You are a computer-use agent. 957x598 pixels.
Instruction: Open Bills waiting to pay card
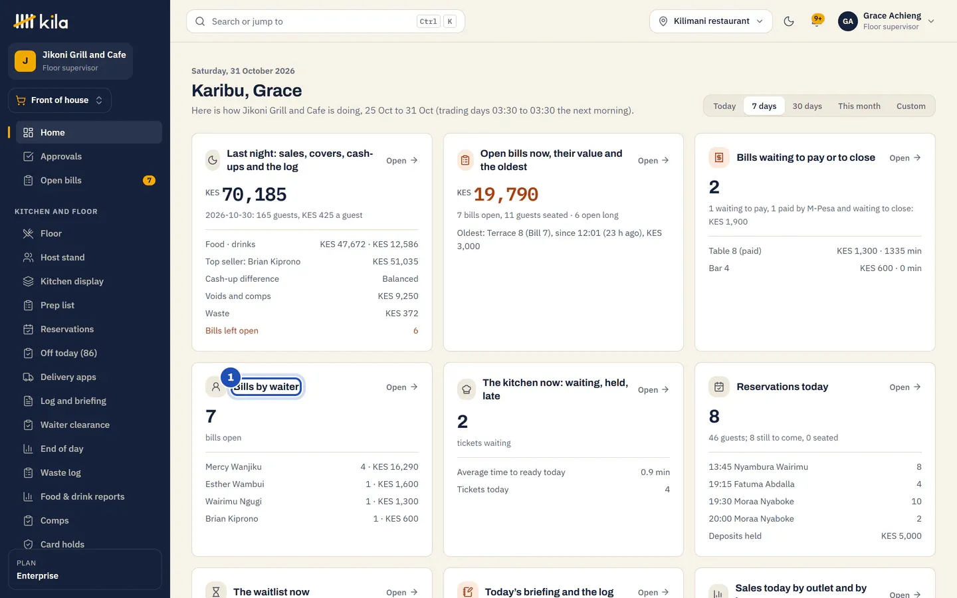[905, 157]
